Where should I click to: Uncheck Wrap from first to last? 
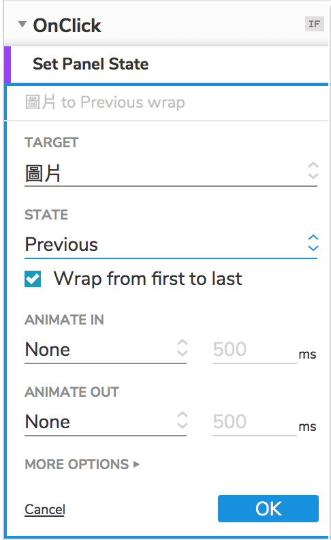[33, 279]
